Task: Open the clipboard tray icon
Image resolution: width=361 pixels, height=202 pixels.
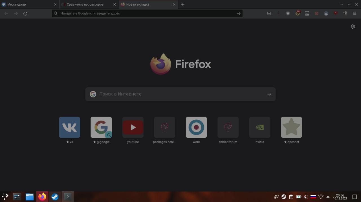Action: [291, 197]
